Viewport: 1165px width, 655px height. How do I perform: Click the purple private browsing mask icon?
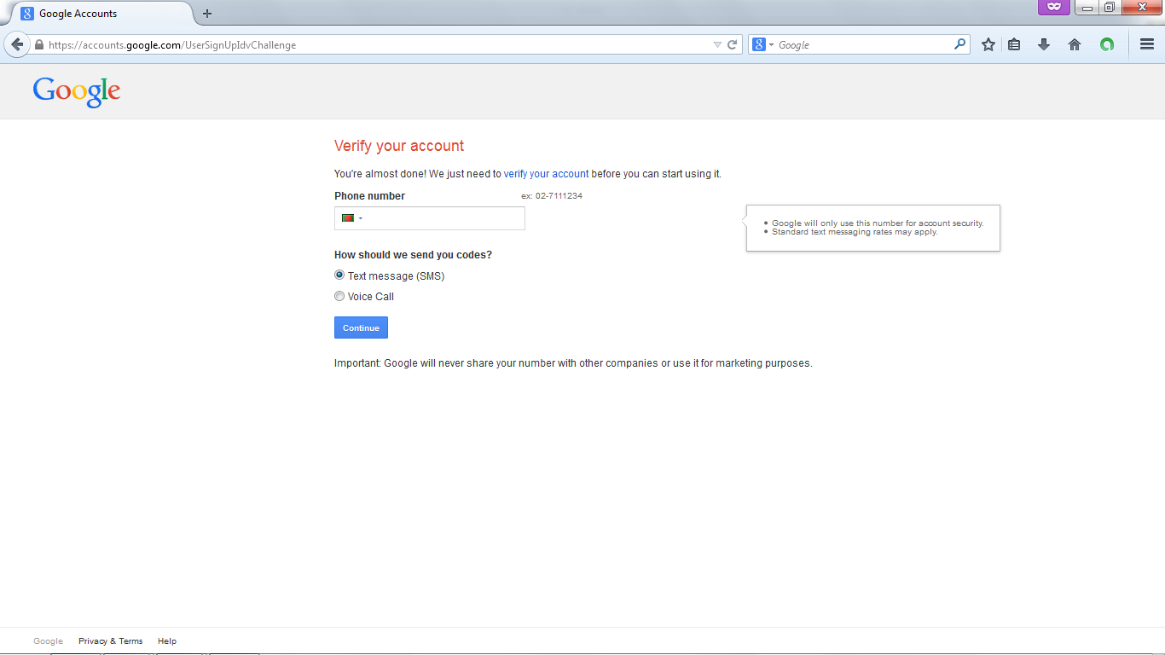(1054, 8)
